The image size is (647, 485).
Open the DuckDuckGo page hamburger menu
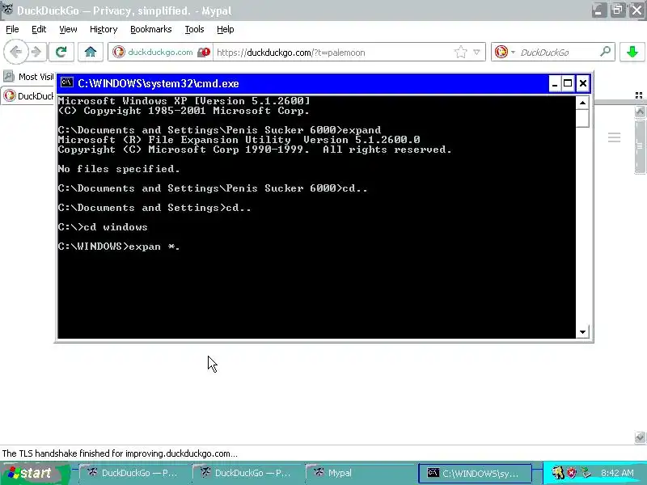pyautogui.click(x=614, y=137)
